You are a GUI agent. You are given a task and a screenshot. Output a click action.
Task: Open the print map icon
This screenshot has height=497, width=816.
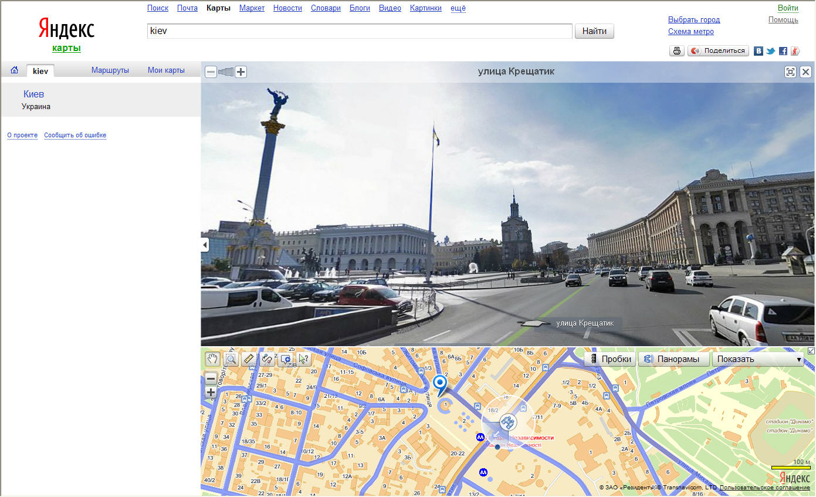pyautogui.click(x=676, y=50)
